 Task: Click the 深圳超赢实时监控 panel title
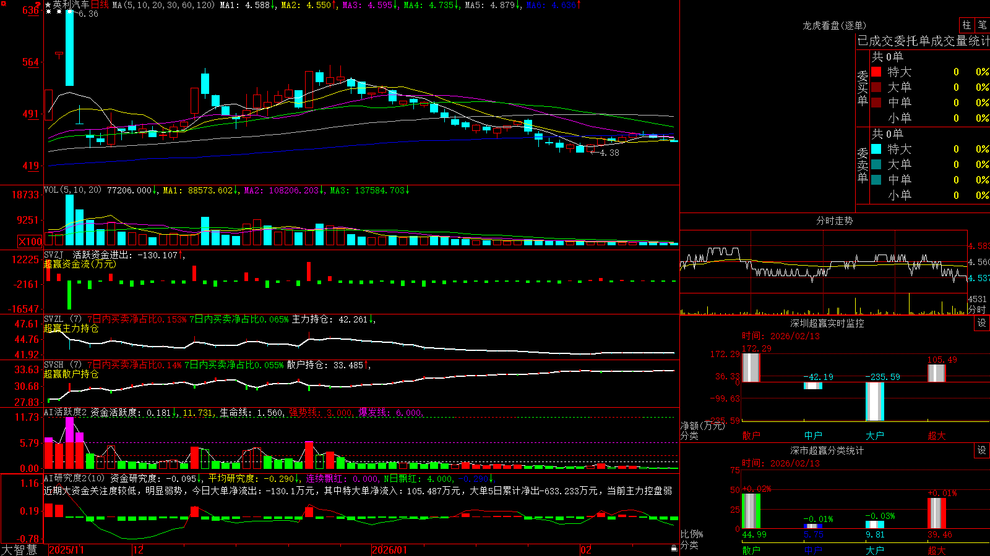pyautogui.click(x=827, y=323)
